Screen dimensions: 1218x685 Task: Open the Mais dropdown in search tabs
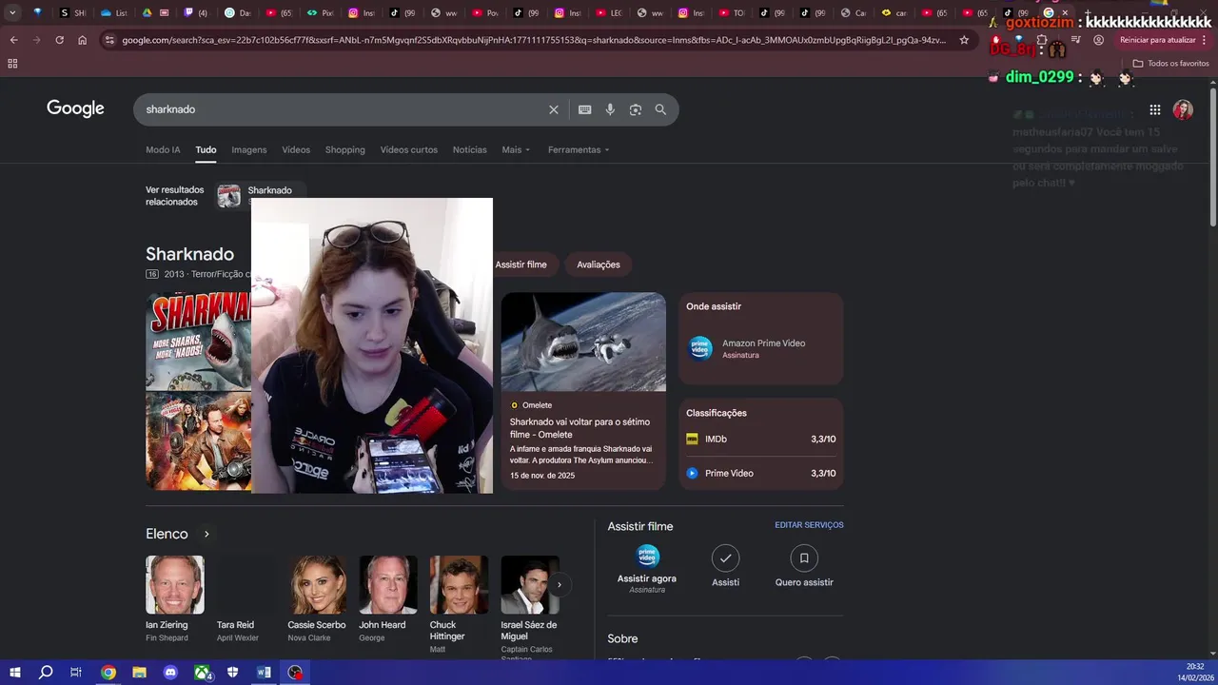pyautogui.click(x=516, y=149)
